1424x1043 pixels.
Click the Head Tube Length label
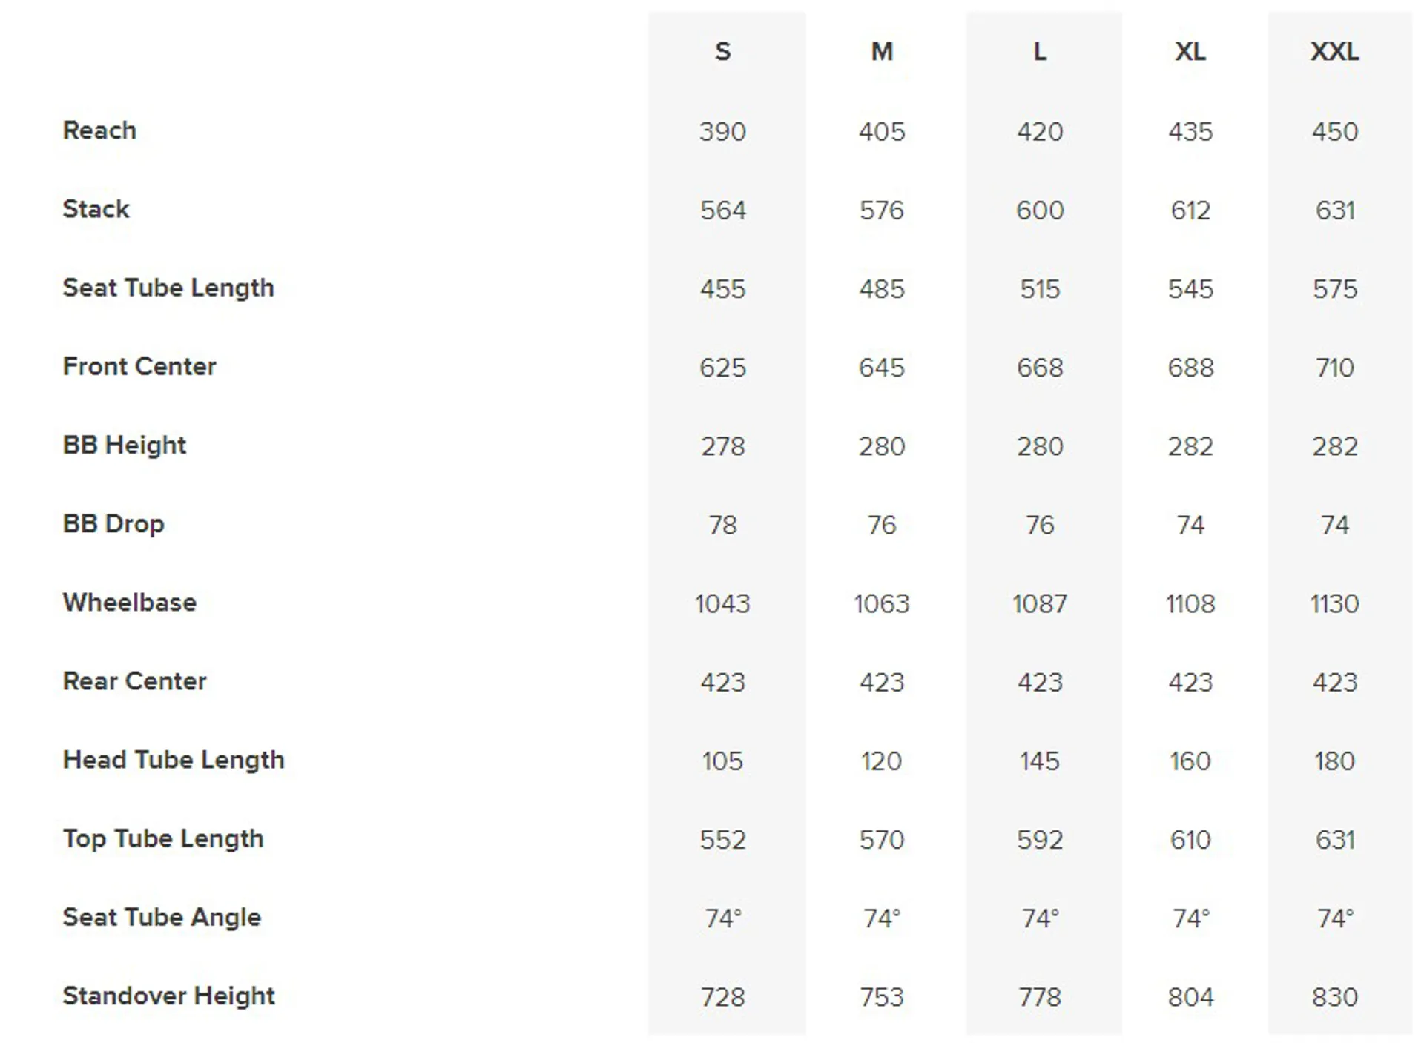tap(174, 761)
